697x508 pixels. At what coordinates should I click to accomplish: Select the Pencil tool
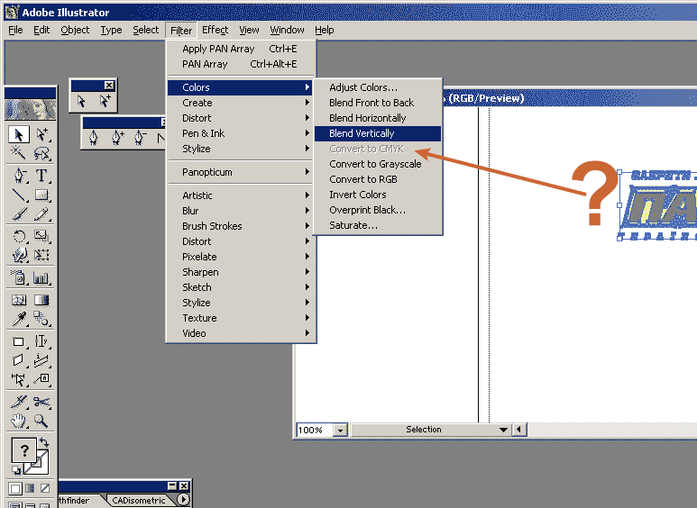click(41, 214)
